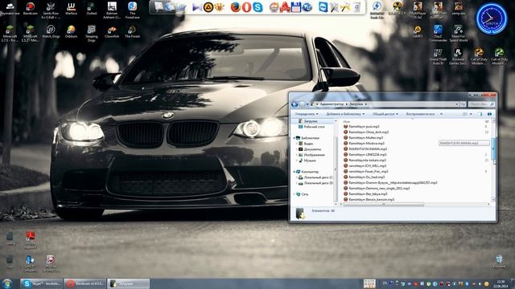Viewport: 515px width, 289px height.
Task: Click the Имя column header
Action: tap(347, 121)
